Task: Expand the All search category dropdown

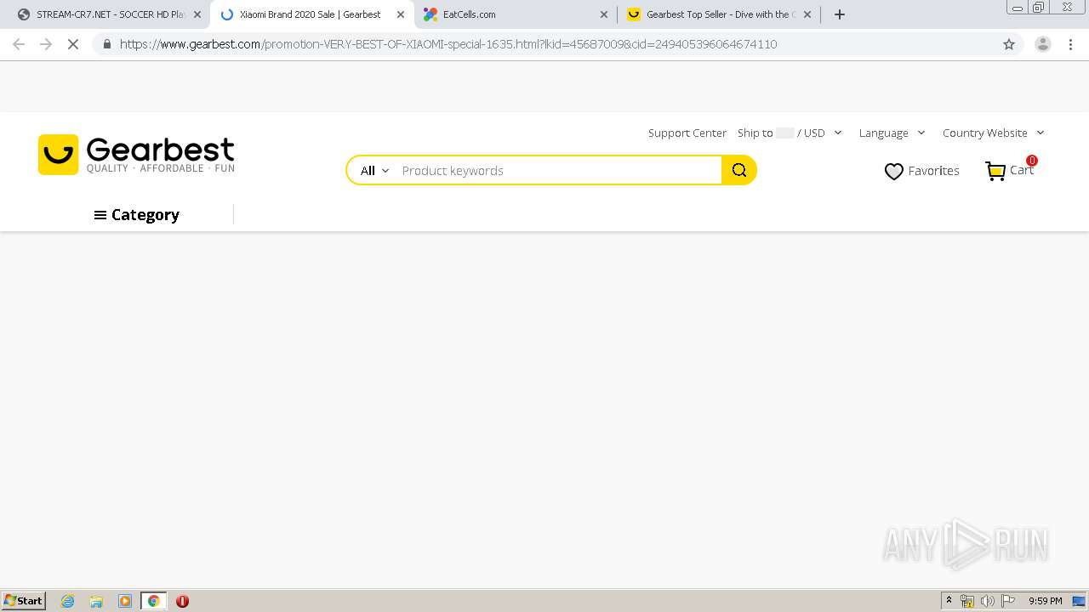Action: click(x=374, y=171)
